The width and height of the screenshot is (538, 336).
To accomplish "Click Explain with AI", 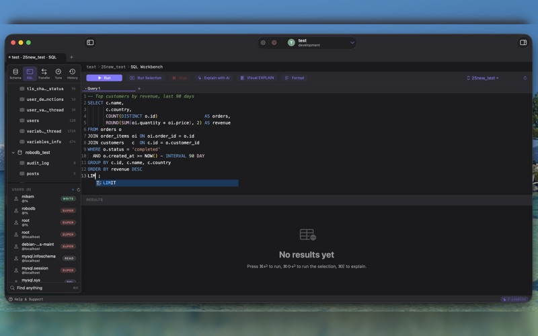I will (x=213, y=78).
